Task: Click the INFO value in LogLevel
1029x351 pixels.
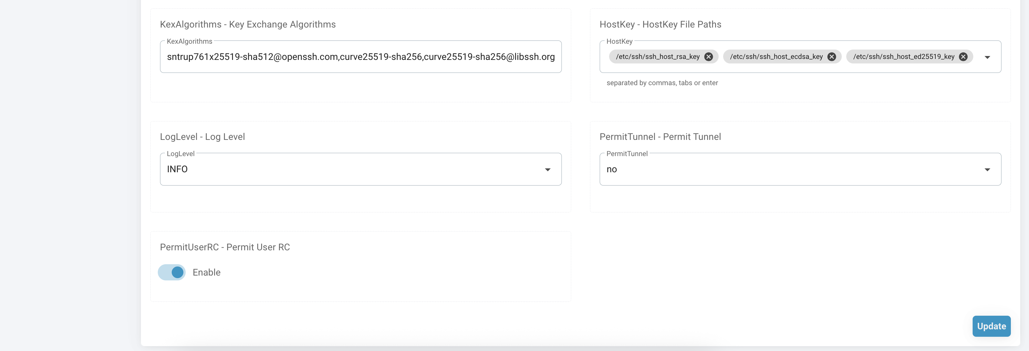Action: (177, 169)
